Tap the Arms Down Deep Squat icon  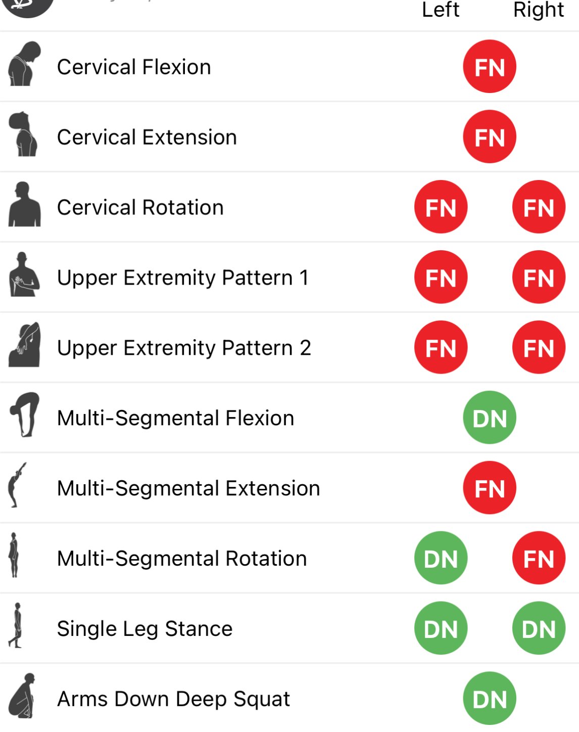point(22,696)
